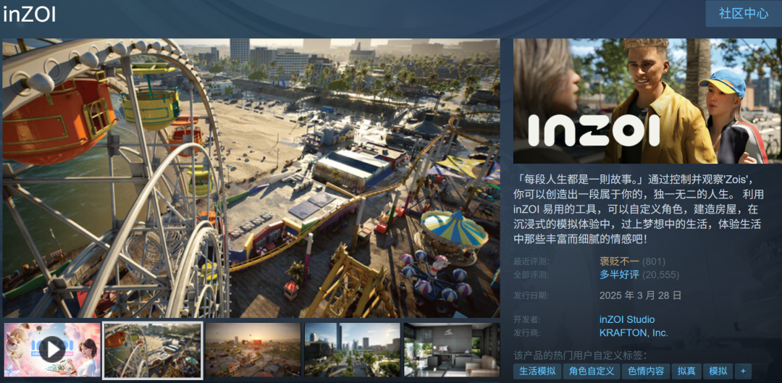This screenshot has height=383, width=782.
Task: Click the 该产品的热门用户自定义标签 heading
Action: (580, 355)
